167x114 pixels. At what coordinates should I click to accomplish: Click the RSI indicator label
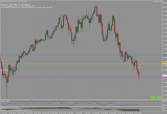5,101
